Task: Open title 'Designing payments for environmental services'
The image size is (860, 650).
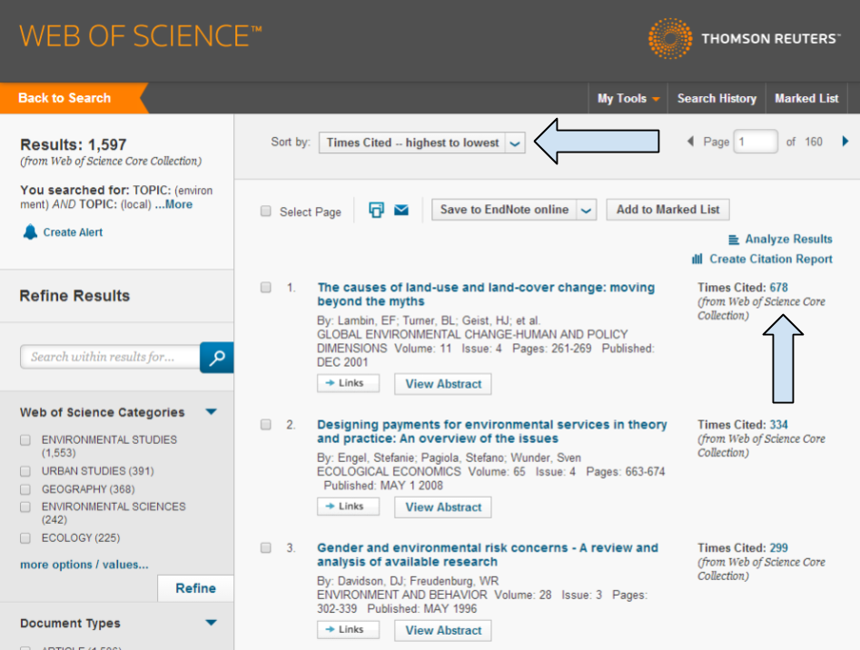Action: pyautogui.click(x=492, y=431)
